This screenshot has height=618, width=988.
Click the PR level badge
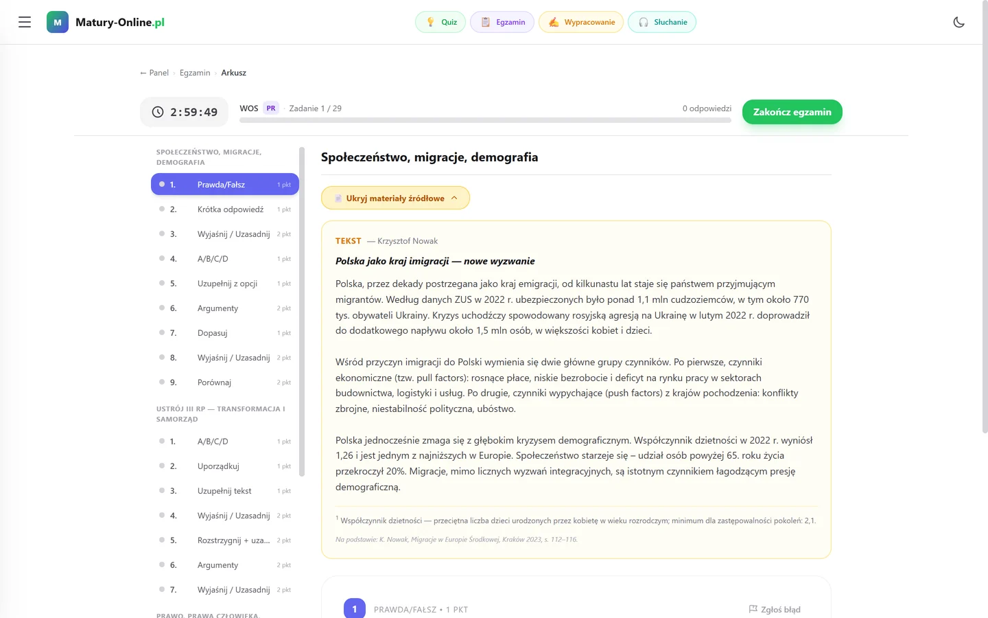coord(271,108)
